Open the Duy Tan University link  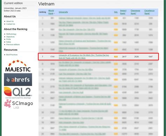tap(77, 29)
